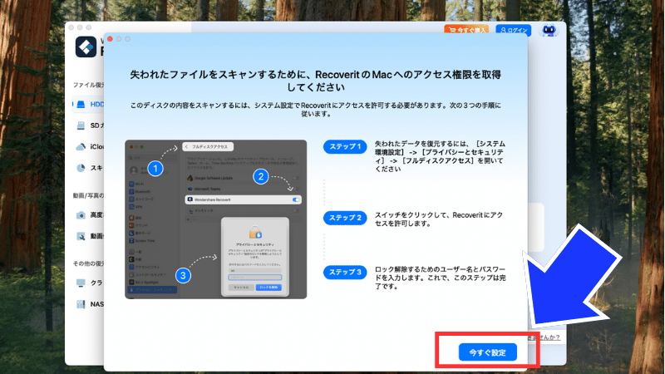
Task: Select the SD card icon in sidebar
Action: (x=81, y=125)
